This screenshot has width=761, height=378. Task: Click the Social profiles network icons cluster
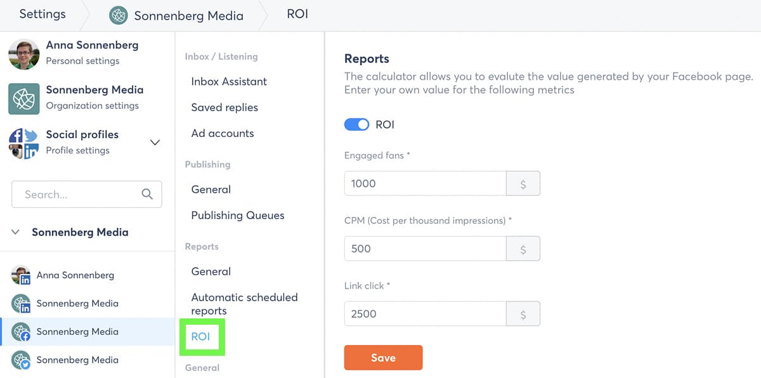tap(24, 143)
